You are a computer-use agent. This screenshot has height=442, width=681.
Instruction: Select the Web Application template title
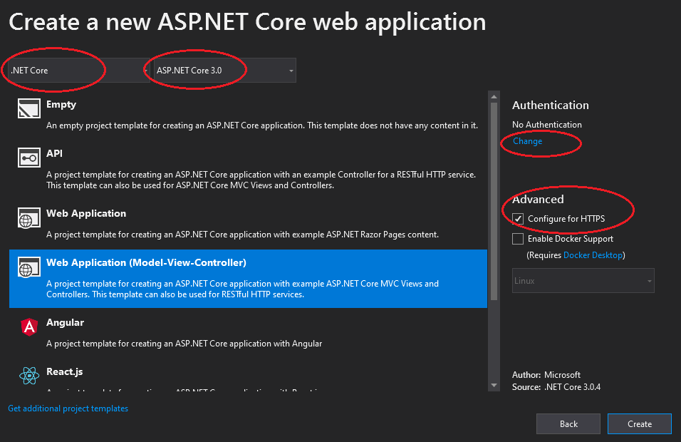(86, 213)
